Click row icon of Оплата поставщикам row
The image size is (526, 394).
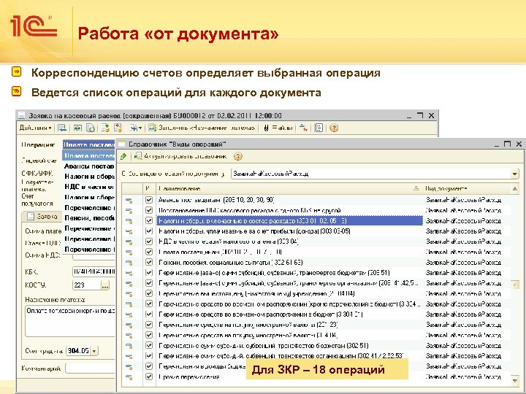point(129,252)
